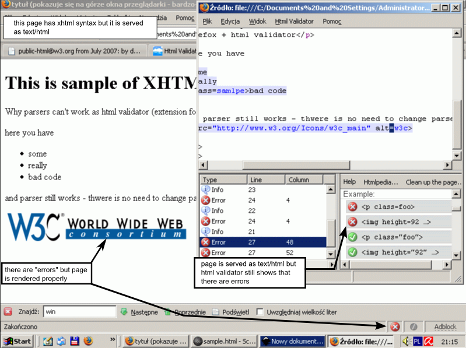The height and width of the screenshot is (348, 466).
Task: Click source view left scroll arrow
Action: coord(203,165)
